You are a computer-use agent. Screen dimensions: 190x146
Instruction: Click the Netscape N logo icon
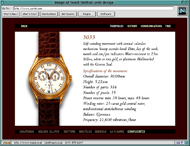point(182,11)
